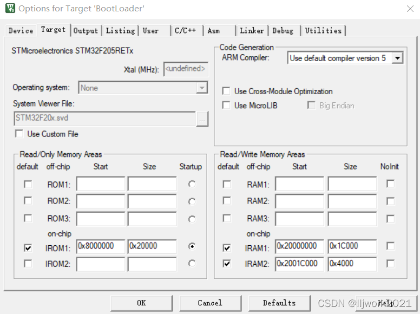
Task: Click the RAM3 Size field
Action: click(x=352, y=219)
